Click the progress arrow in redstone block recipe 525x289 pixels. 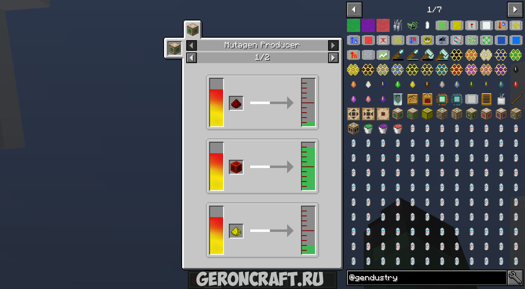tap(272, 167)
